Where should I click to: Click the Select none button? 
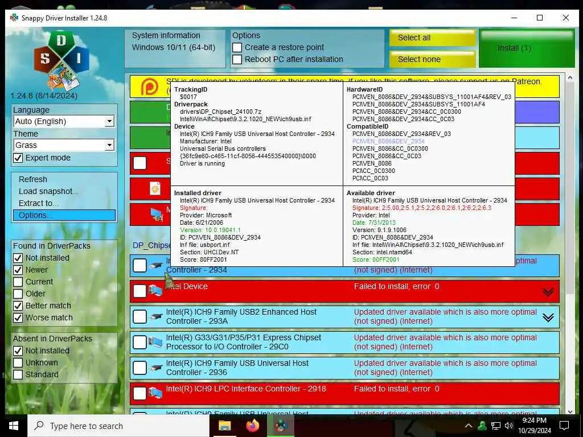coord(433,59)
